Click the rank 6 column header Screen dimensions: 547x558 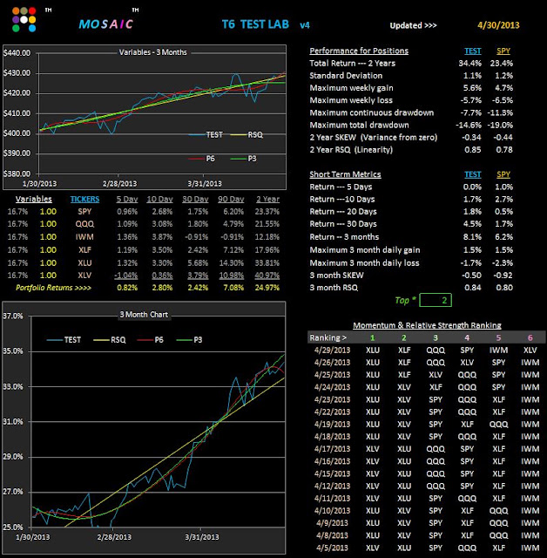[530, 337]
